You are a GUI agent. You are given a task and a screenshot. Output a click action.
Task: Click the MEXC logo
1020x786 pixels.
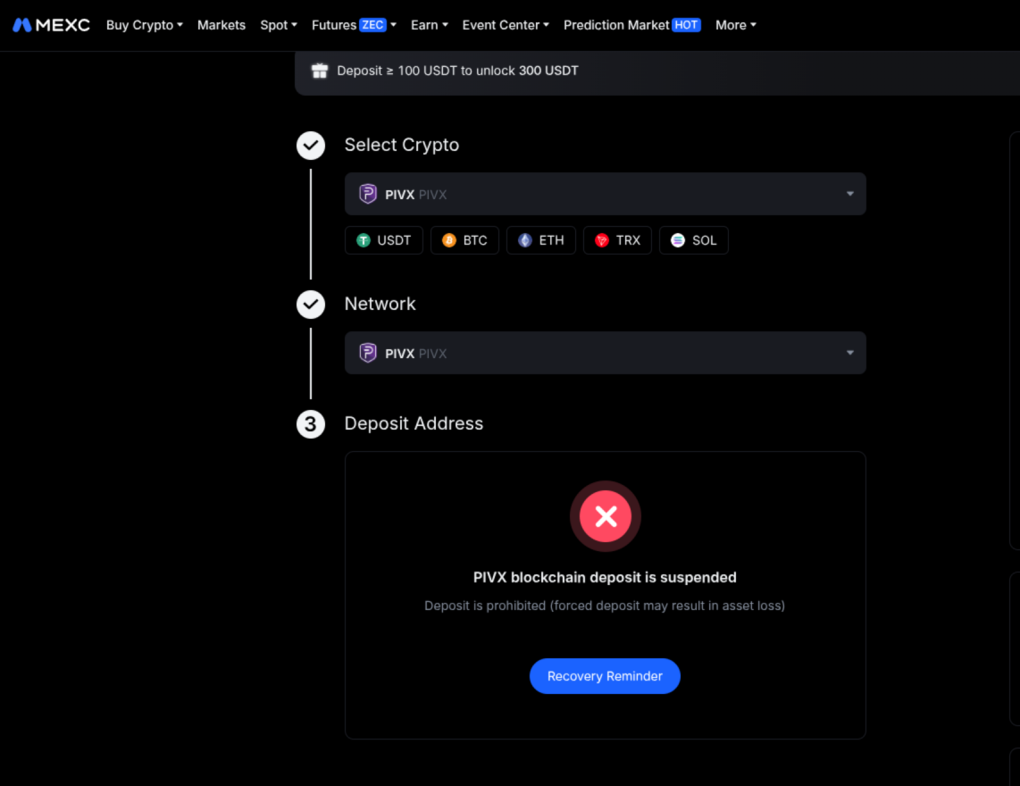coord(51,25)
